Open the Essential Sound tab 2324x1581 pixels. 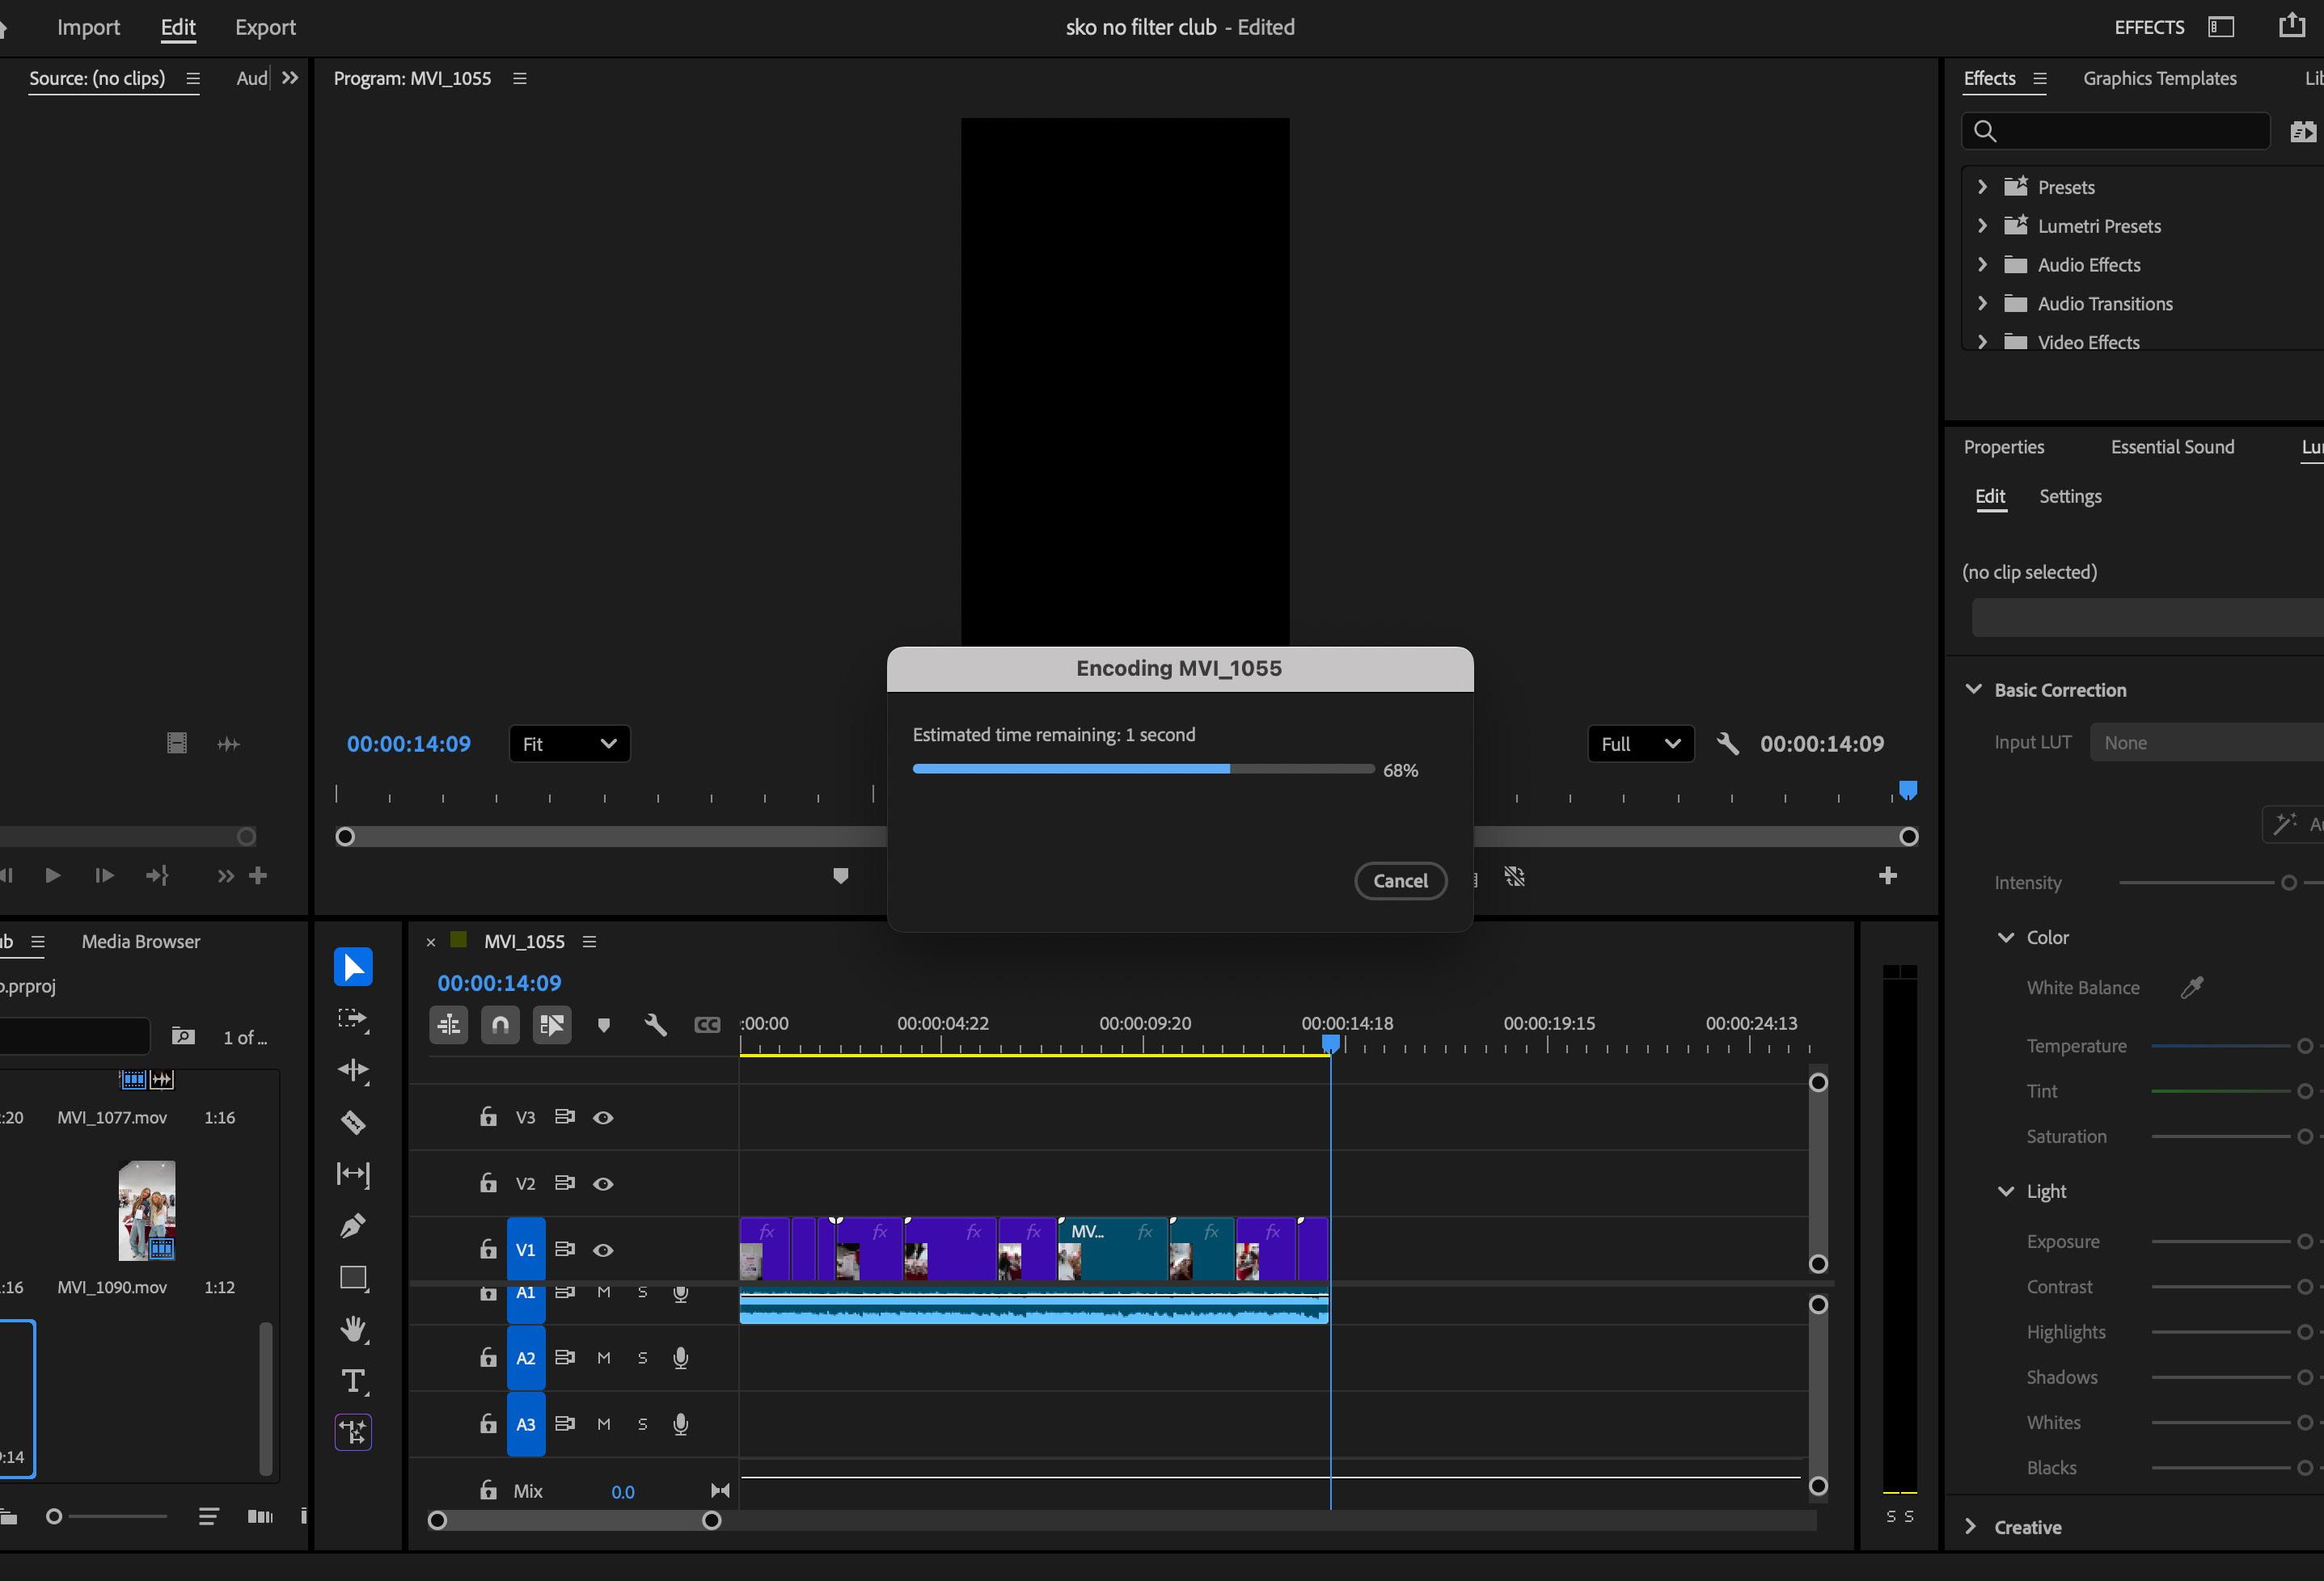(2172, 447)
